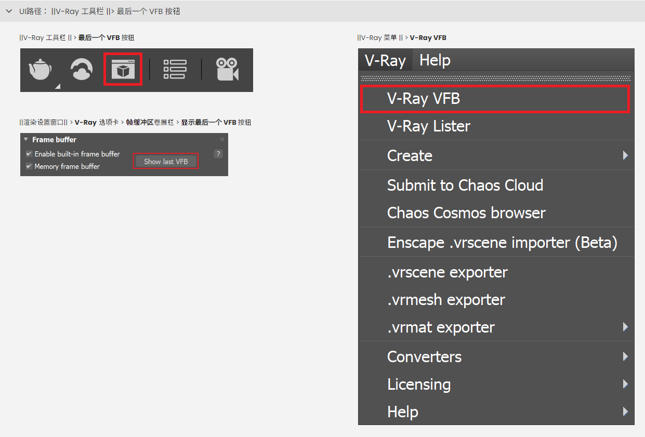Collapse the UI路径 section chevron
The width and height of the screenshot is (645, 437).
coord(9,11)
